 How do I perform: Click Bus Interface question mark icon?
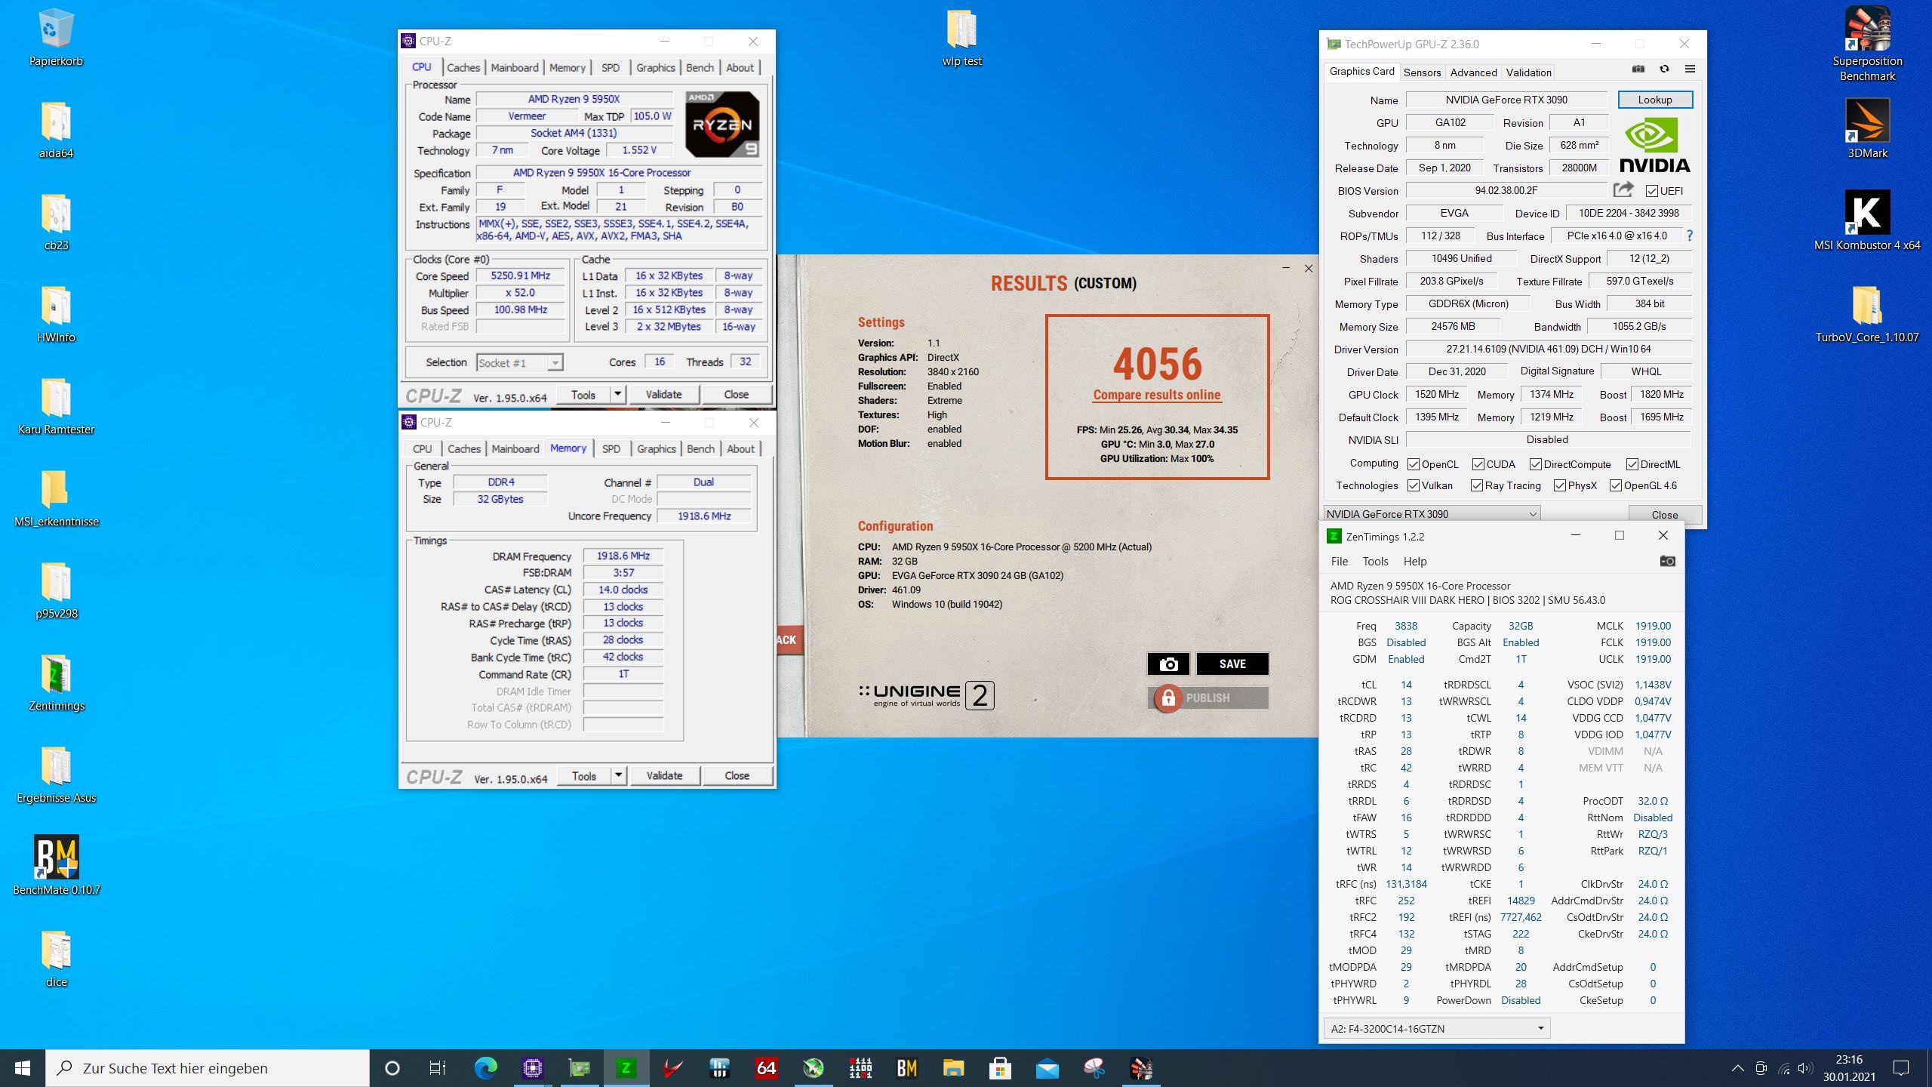pyautogui.click(x=1690, y=236)
